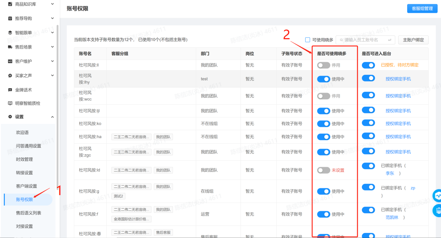Toggle 晓多 usage for 杜可风按:ha

point(324,137)
